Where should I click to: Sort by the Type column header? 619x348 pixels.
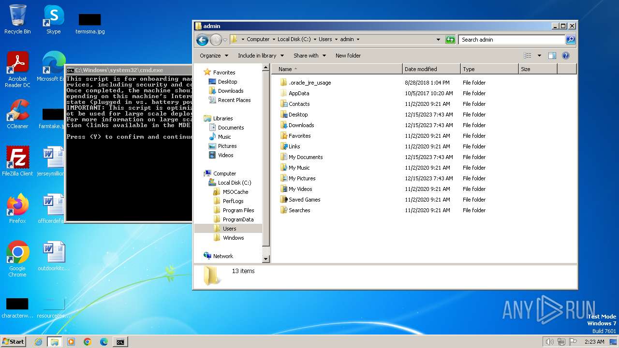[x=489, y=69]
